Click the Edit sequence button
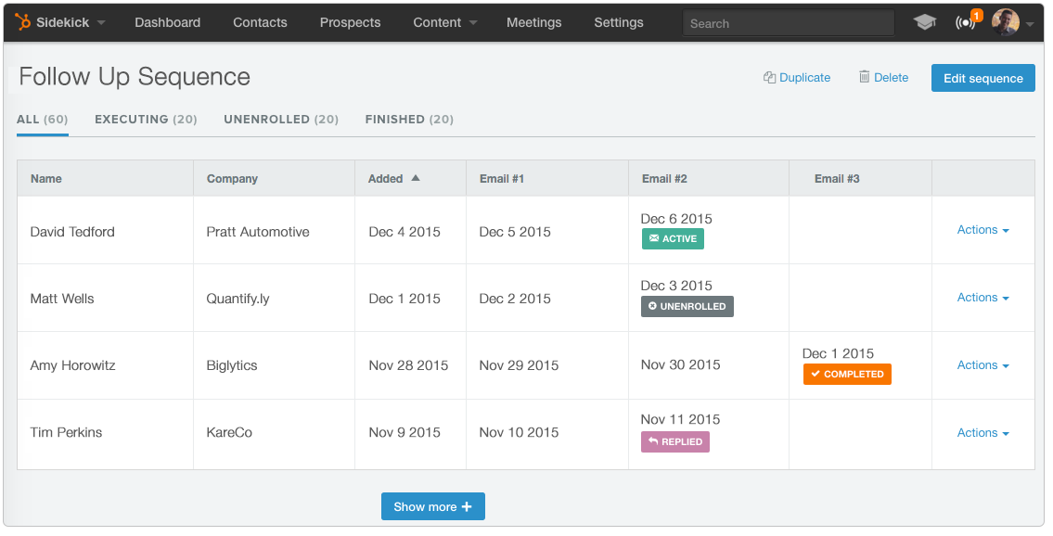Screen dimensions: 1053x536 point(982,78)
